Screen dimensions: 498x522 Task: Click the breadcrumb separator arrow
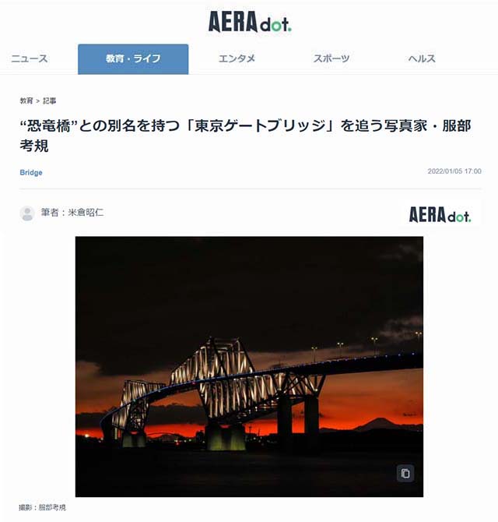(x=38, y=101)
